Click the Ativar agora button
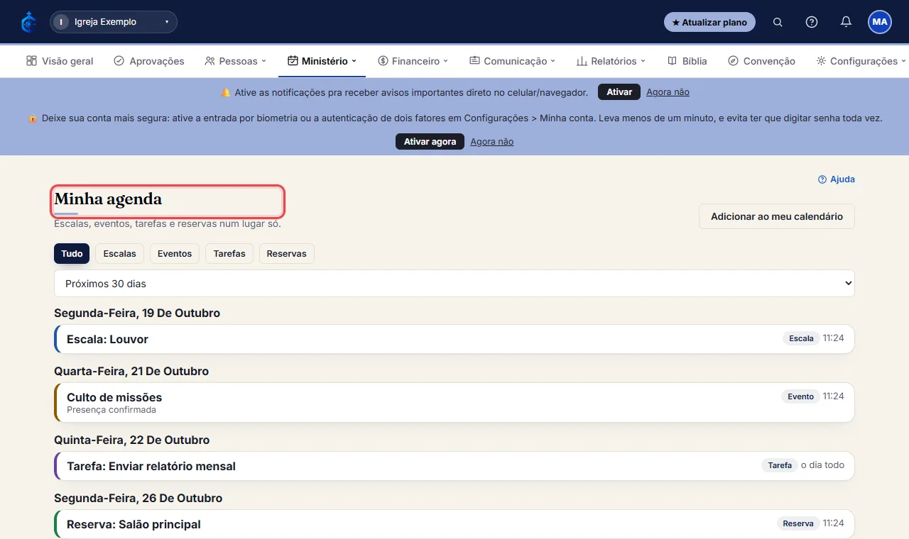The image size is (909, 539). [430, 142]
